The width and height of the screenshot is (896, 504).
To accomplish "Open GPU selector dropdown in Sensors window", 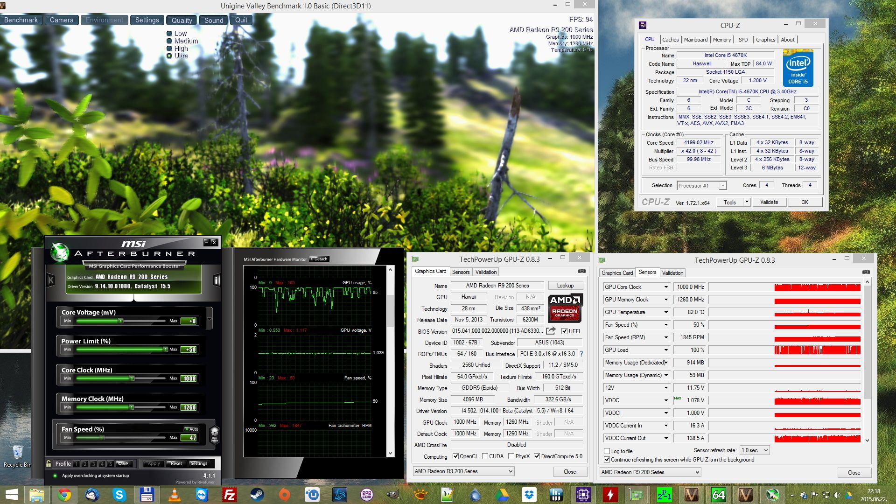I will (x=650, y=472).
